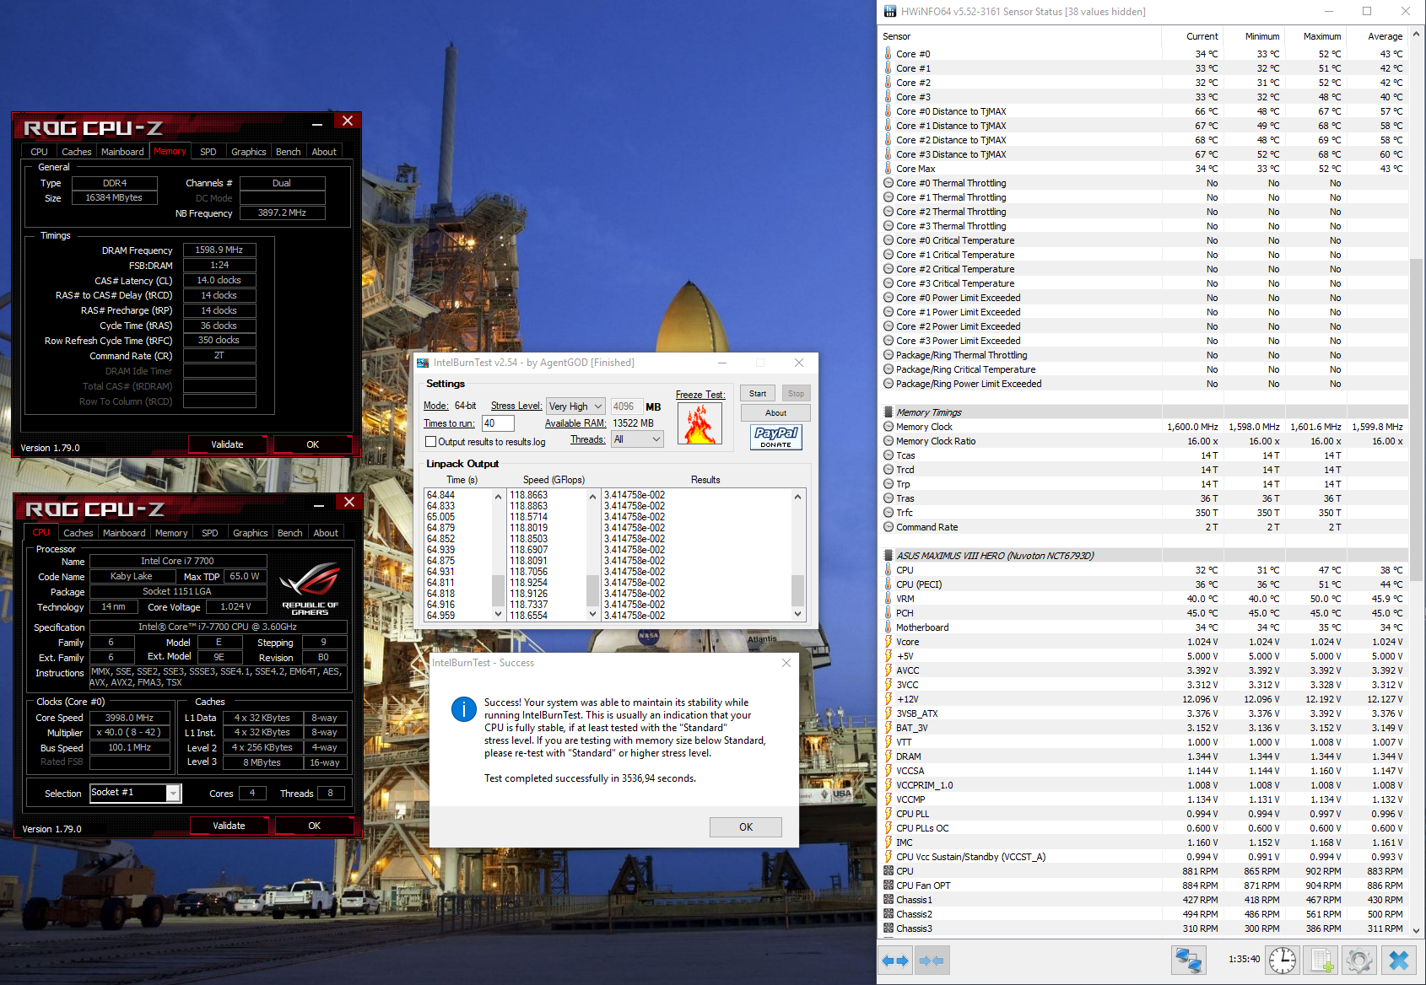Open the Stress Level dropdown

point(575,406)
